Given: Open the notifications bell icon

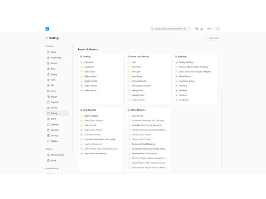Looking at the screenshot, I should (x=202, y=29).
